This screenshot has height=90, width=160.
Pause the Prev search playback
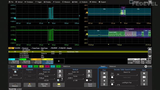104,84
